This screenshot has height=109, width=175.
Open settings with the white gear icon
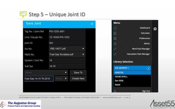155,29
